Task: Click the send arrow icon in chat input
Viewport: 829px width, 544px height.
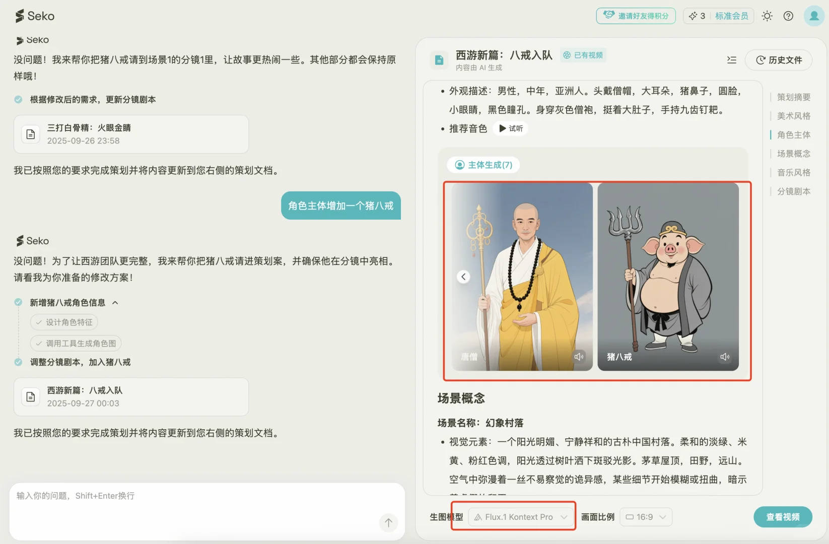Action: click(x=388, y=523)
